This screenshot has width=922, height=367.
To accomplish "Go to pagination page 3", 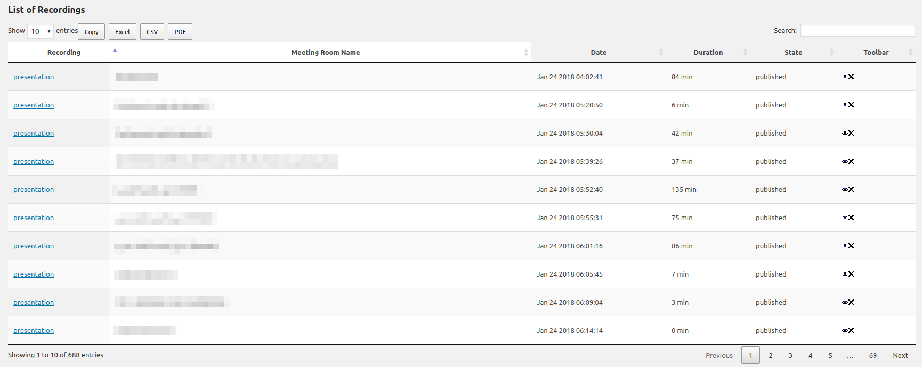I will point(790,355).
